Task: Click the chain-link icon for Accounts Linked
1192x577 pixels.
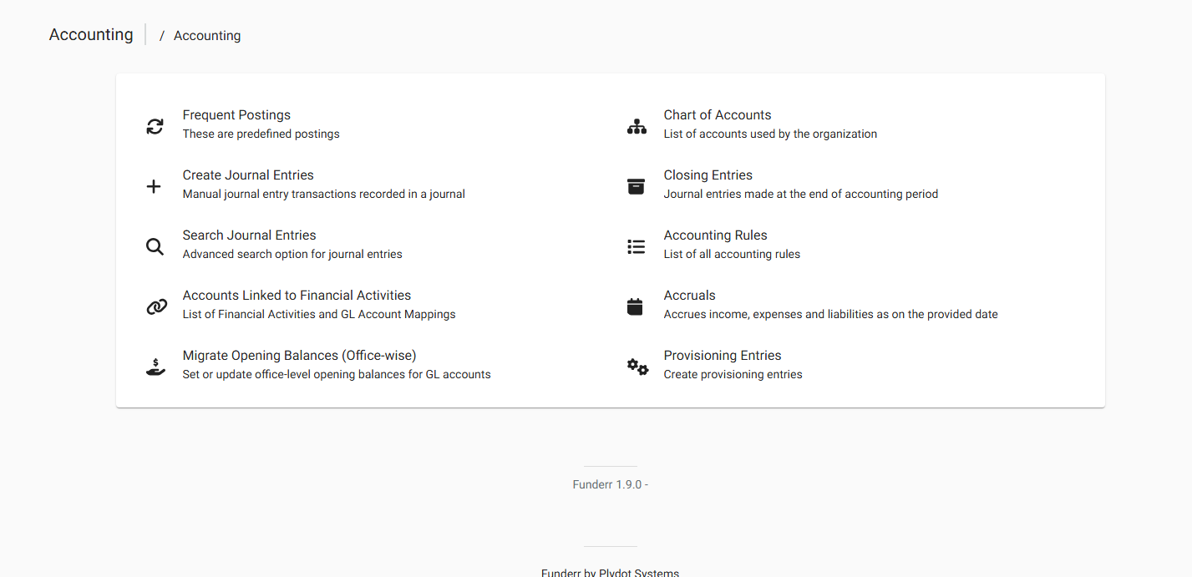Action: click(x=155, y=306)
